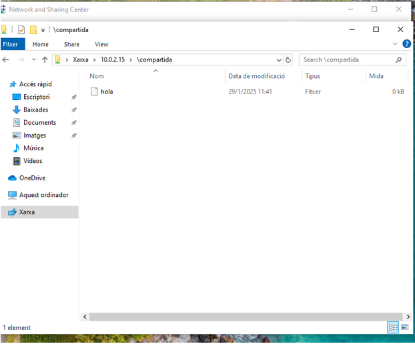415x344 pixels.
Task: Select the hola file
Action: coord(106,91)
